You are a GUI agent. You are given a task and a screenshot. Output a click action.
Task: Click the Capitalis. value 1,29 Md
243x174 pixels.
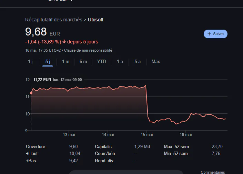click(x=142, y=146)
